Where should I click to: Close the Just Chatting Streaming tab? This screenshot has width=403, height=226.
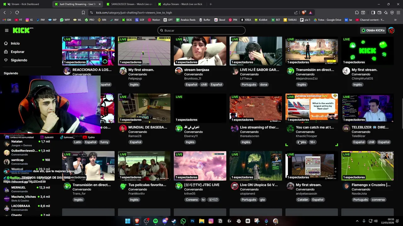(100, 4)
